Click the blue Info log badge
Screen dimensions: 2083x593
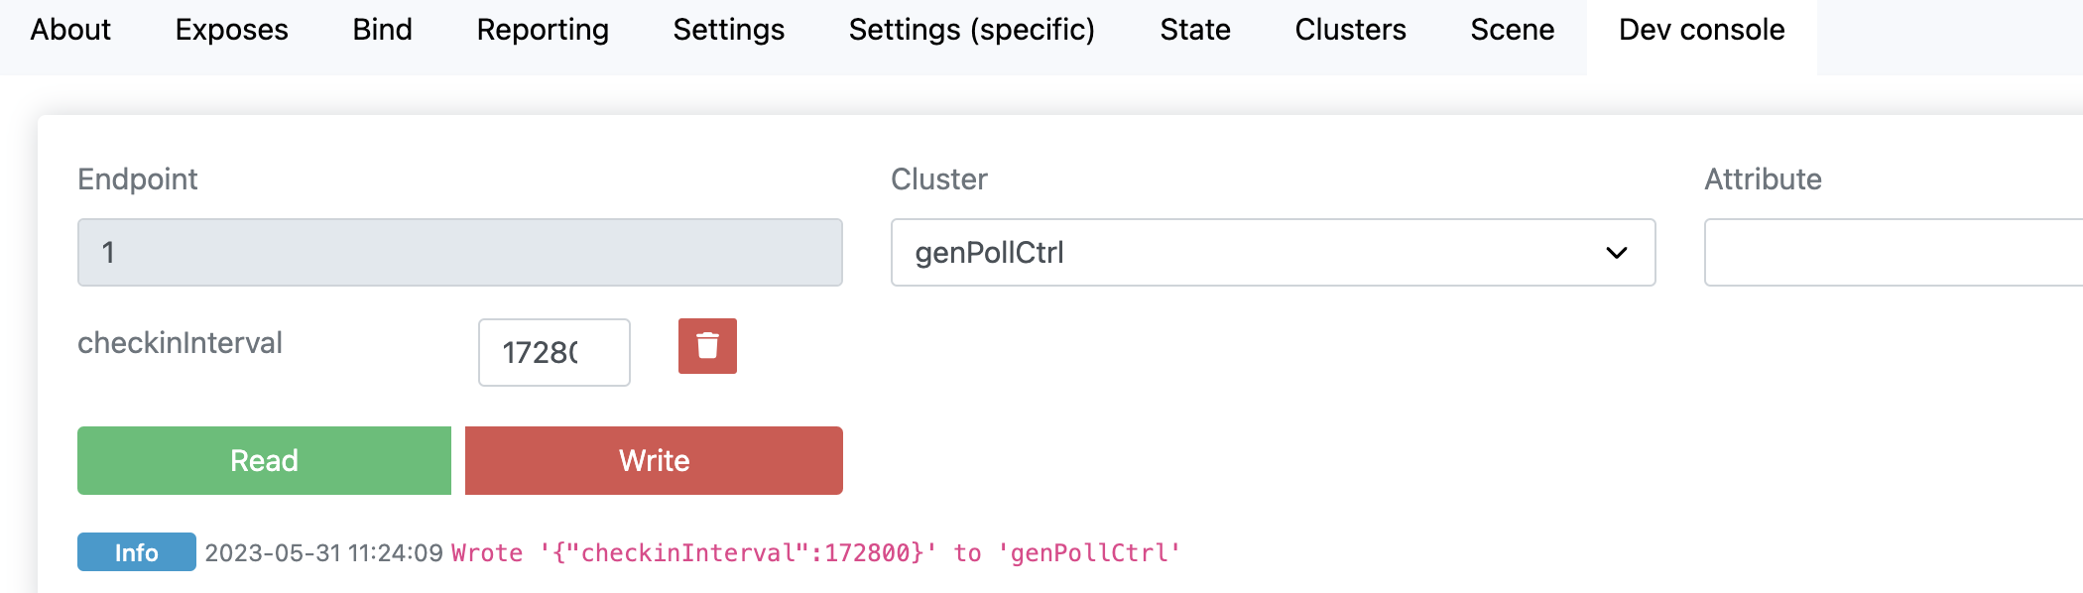point(137,552)
